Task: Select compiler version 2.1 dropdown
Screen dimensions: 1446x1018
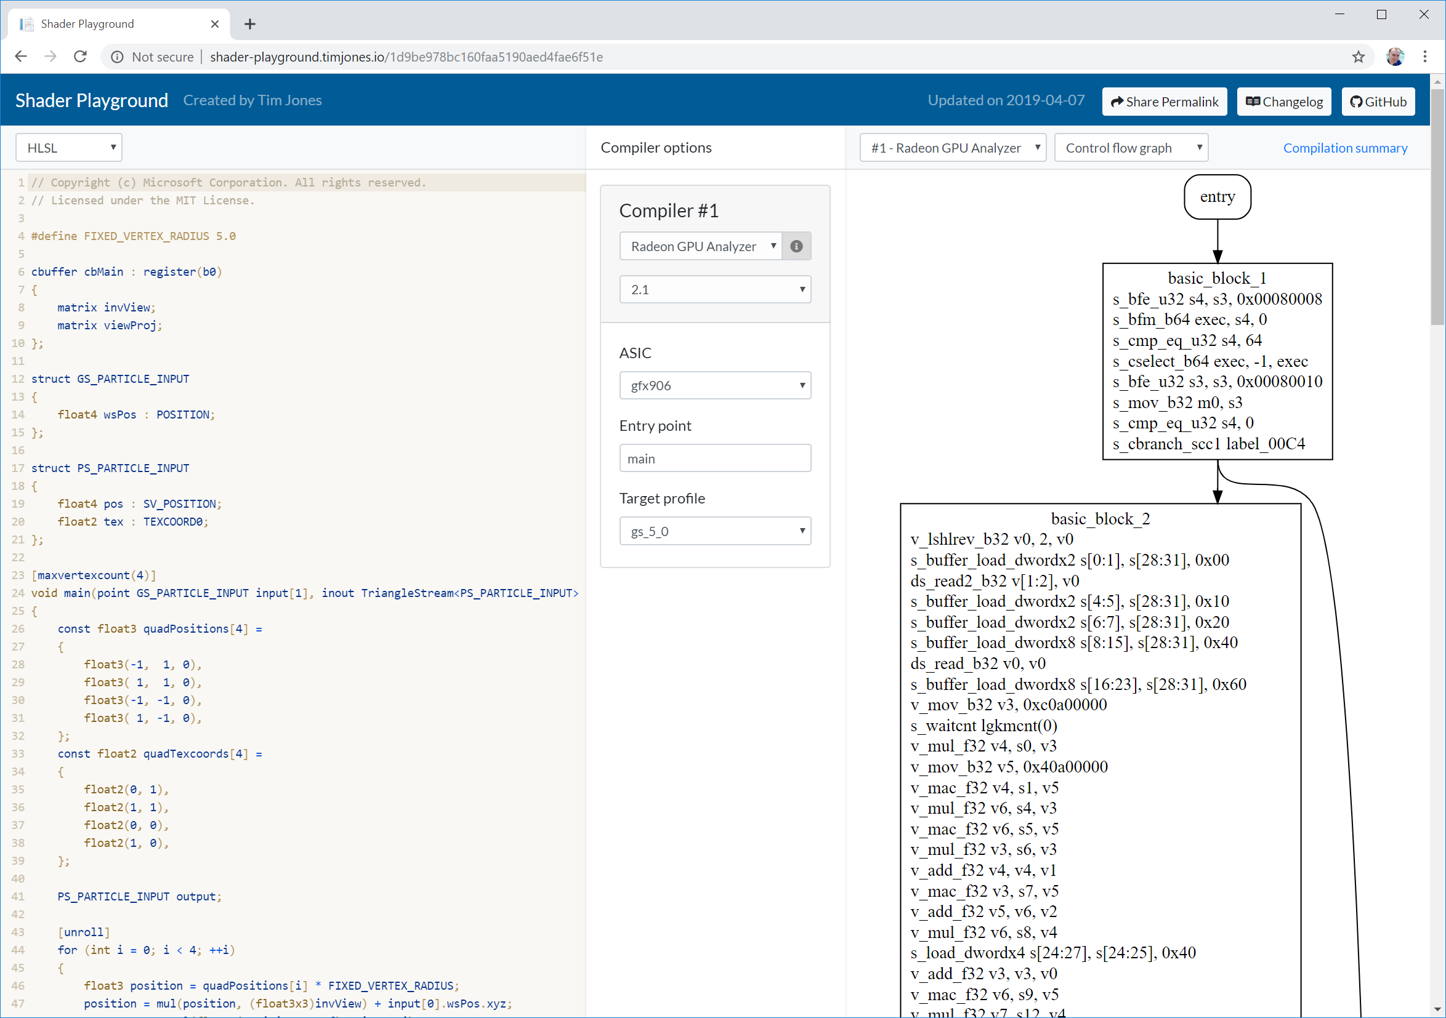Action: [x=715, y=289]
